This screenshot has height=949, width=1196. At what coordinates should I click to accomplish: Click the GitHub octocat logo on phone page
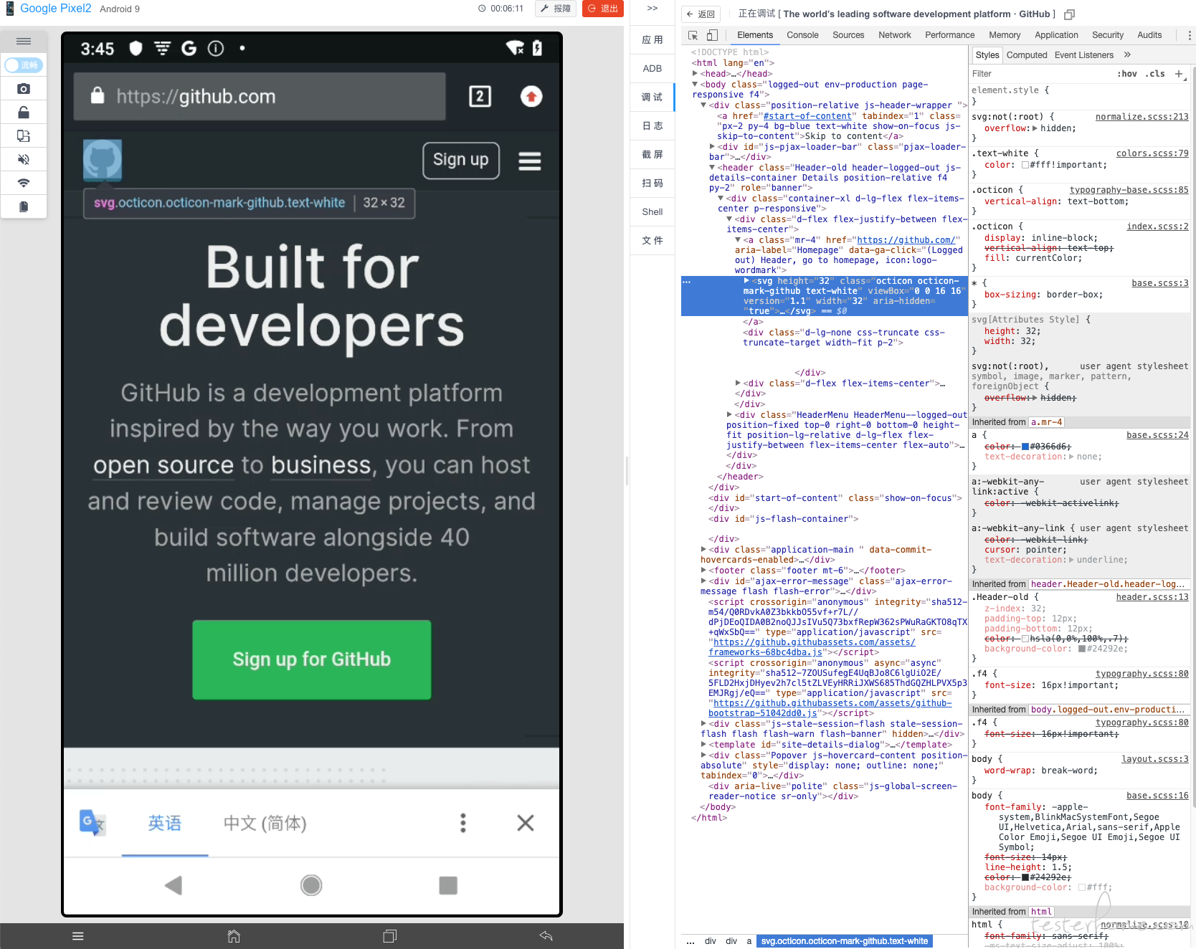[103, 159]
